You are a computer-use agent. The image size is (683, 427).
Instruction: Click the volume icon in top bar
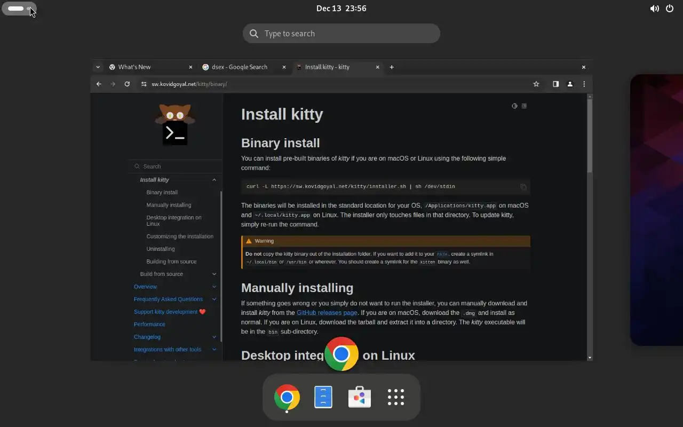click(x=654, y=9)
